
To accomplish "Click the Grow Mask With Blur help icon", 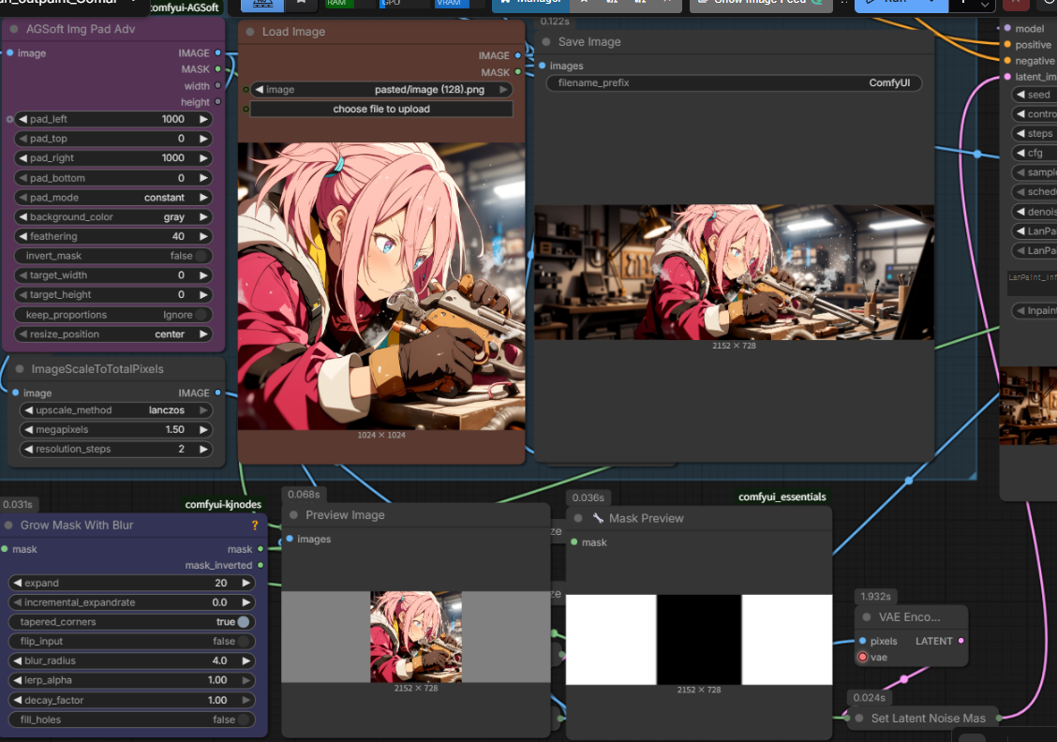I will 254,526.
